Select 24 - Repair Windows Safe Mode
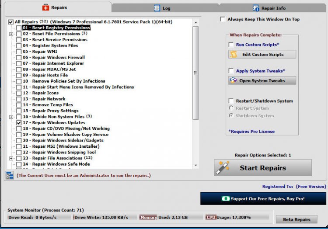Image resolution: width=328 pixels, height=229 pixels. [x=56, y=164]
